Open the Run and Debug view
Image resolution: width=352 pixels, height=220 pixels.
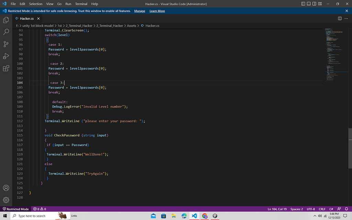click(6, 56)
